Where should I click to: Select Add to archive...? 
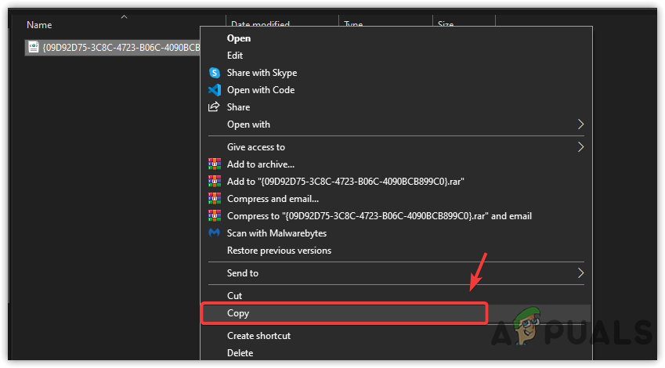tap(260, 164)
